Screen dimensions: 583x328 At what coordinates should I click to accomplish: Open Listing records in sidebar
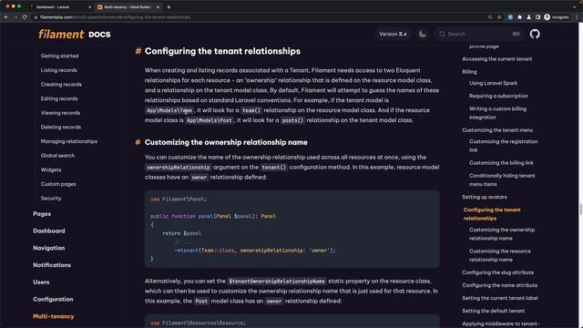(58, 70)
